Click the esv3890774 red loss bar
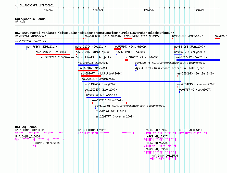Viewport: 227px width, 173px height. pos(91,76)
